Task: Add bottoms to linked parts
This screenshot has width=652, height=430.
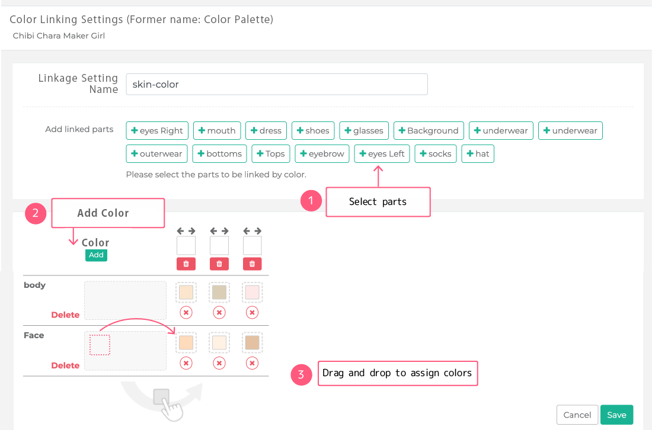Action: pyautogui.click(x=219, y=154)
